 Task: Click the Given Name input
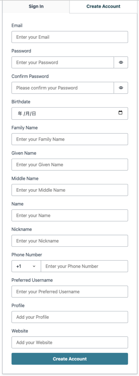pos(70,164)
